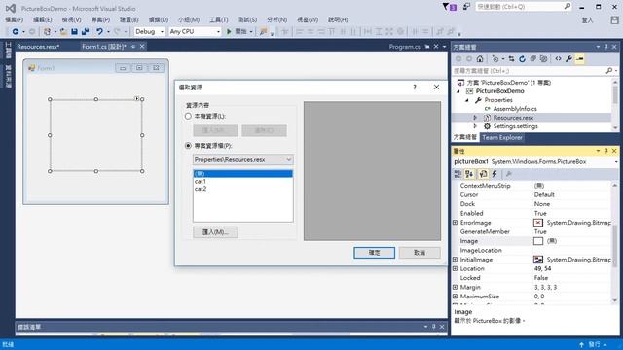Expand the Location property row
623x350 pixels.
[x=455, y=268]
